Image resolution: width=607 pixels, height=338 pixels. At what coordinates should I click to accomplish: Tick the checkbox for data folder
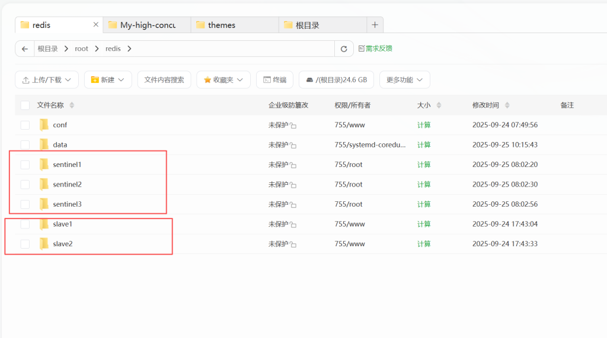[x=25, y=144]
